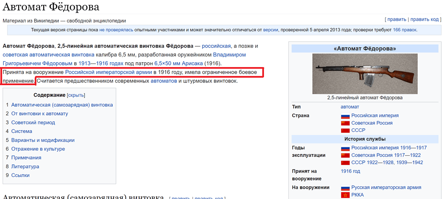This screenshot has height=199, width=442.
Task: Open 'Российской императорской армии' article link
Action: click(108, 72)
